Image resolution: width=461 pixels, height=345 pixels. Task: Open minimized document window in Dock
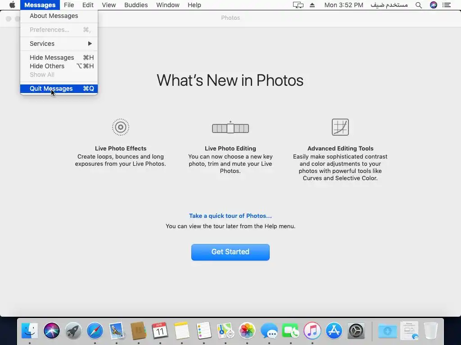coord(409,331)
